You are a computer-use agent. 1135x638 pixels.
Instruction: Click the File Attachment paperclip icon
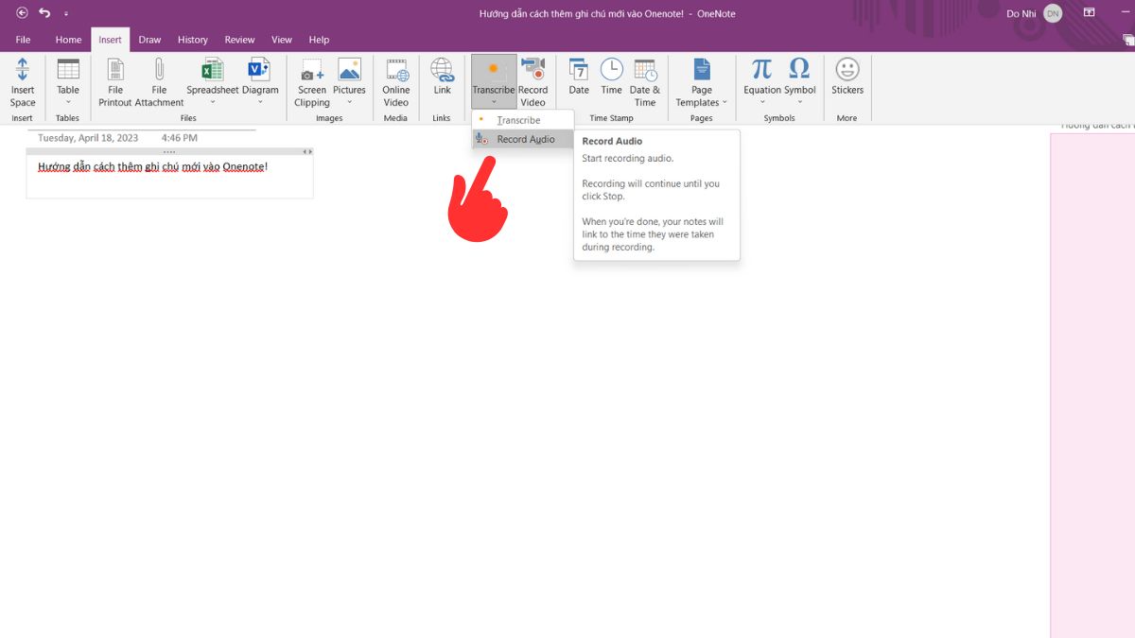(x=159, y=69)
